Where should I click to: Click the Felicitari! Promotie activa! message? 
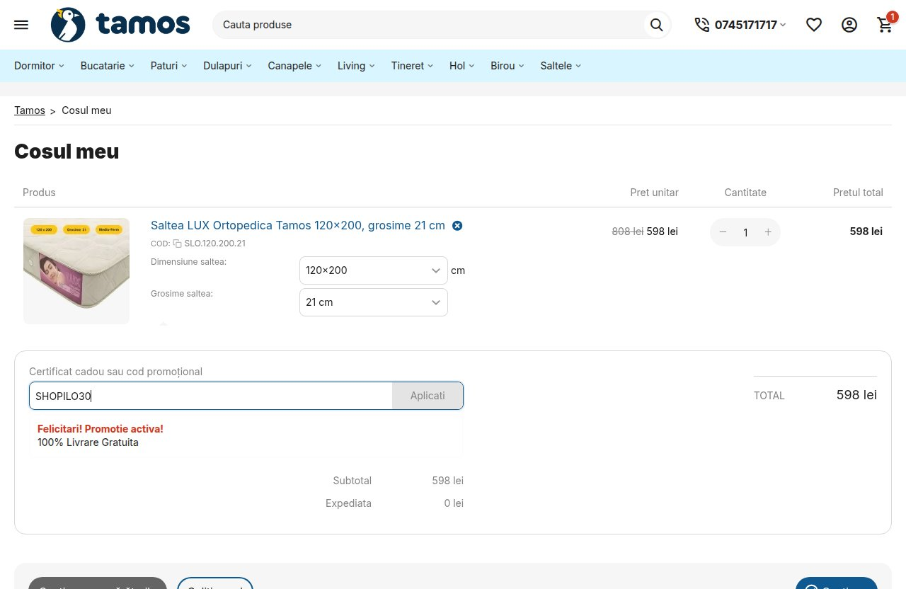(101, 429)
